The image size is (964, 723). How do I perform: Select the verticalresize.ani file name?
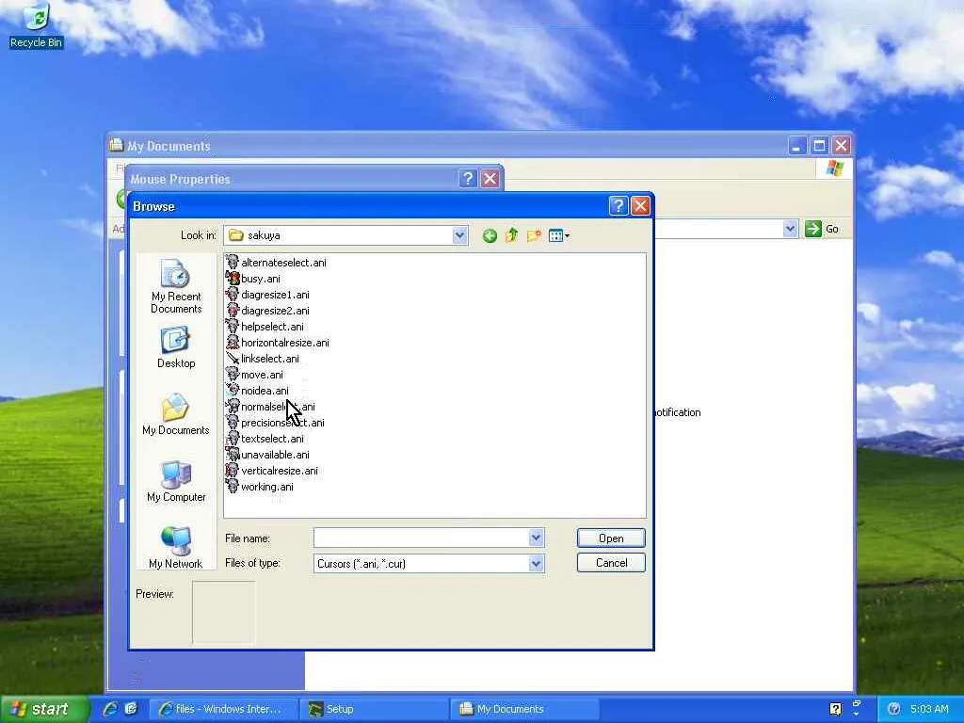pyautogui.click(x=280, y=471)
